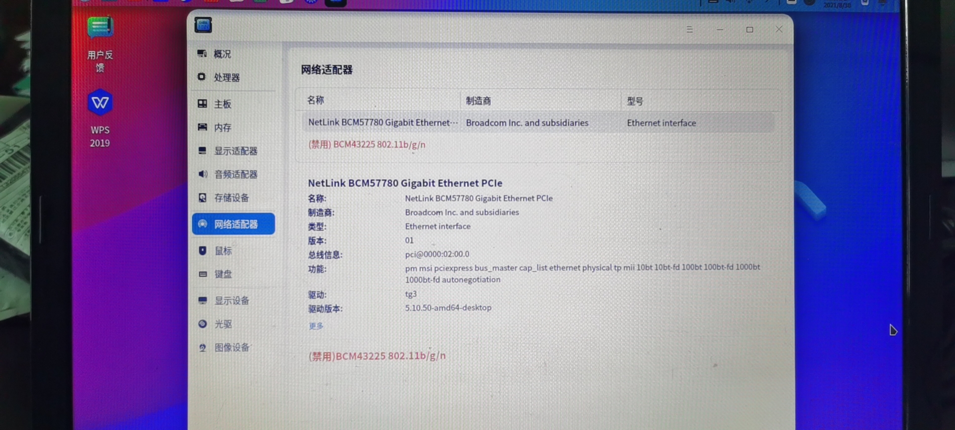Open the 主板 motherboard icon in sidebar
Viewport: 955px width, 430px height.
202,104
